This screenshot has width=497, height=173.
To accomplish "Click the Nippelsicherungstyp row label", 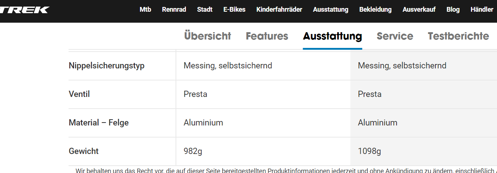I will pos(107,66).
